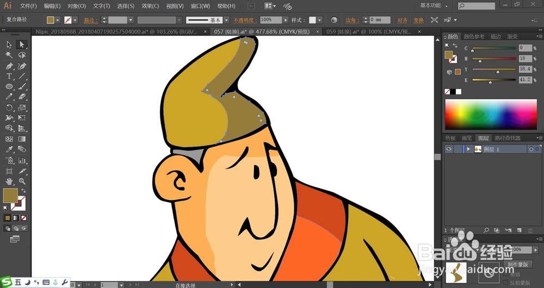Click the 描边 stroke link
Image resolution: width=544 pixels, height=288 pixels.
click(90, 21)
